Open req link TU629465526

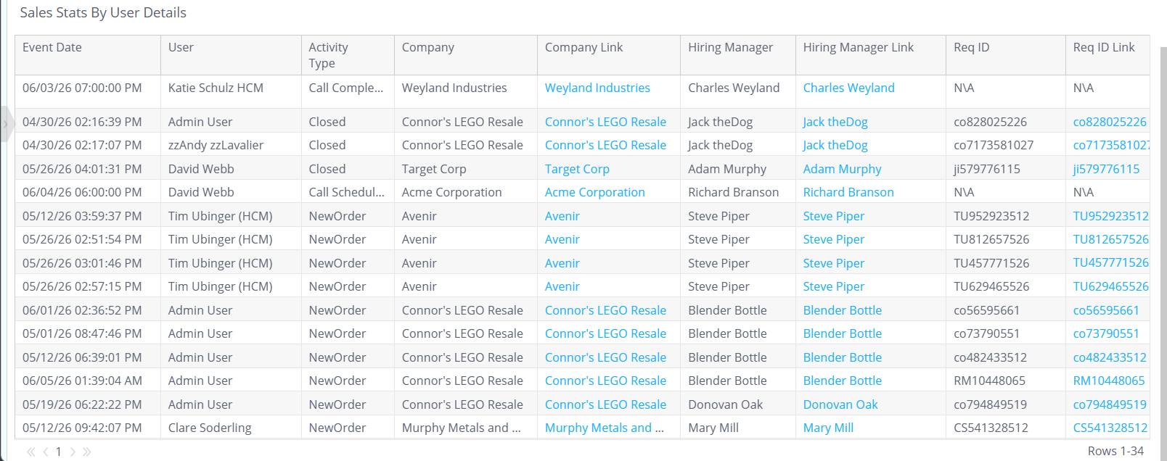click(x=1110, y=286)
